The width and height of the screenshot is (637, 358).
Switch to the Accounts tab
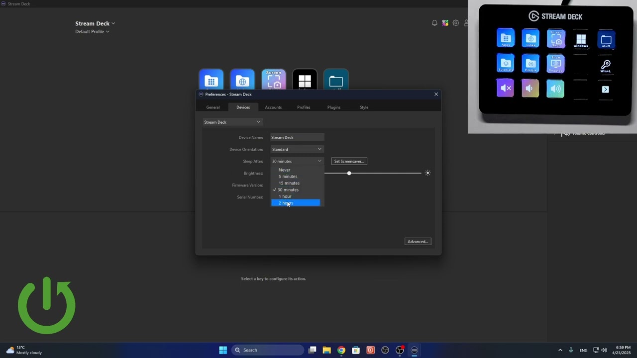[273, 107]
